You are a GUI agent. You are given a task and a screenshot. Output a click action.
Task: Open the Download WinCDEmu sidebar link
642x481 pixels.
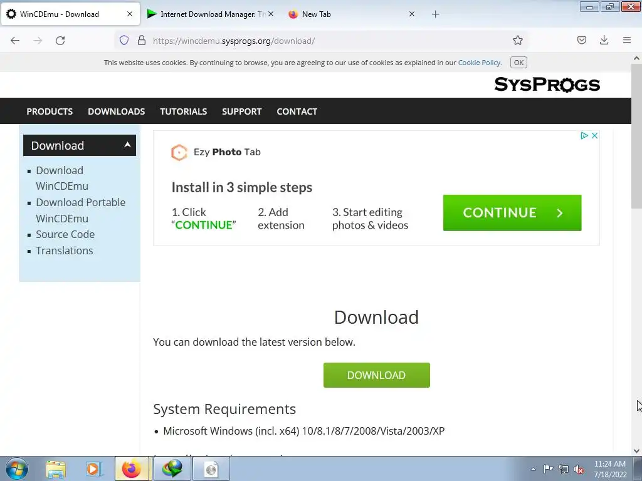click(x=62, y=178)
